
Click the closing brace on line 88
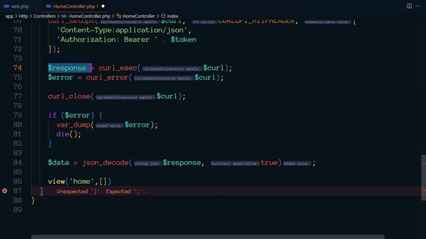(x=33, y=200)
